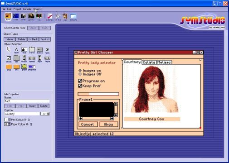Select the Images on radio button
Image resolution: width=229 pixels, height=163 pixels.
pos(80,70)
